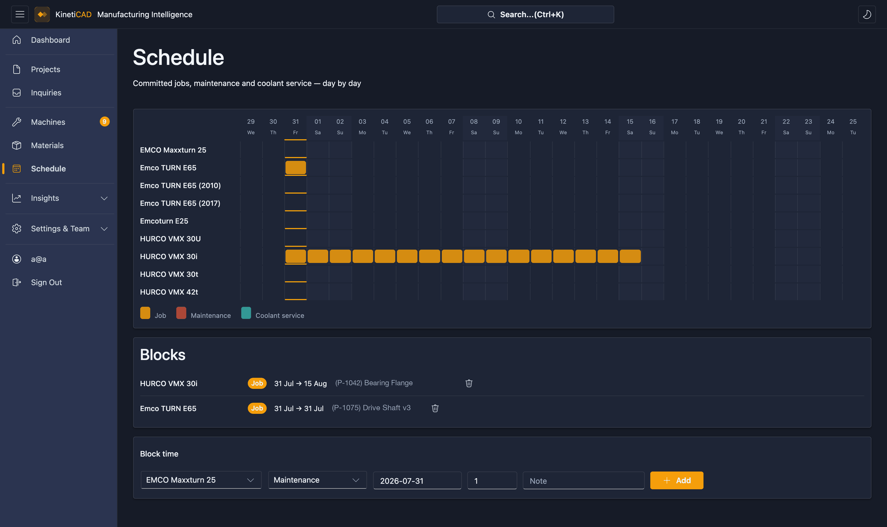Open the hamburger menu icon
The image size is (887, 527).
(20, 14)
